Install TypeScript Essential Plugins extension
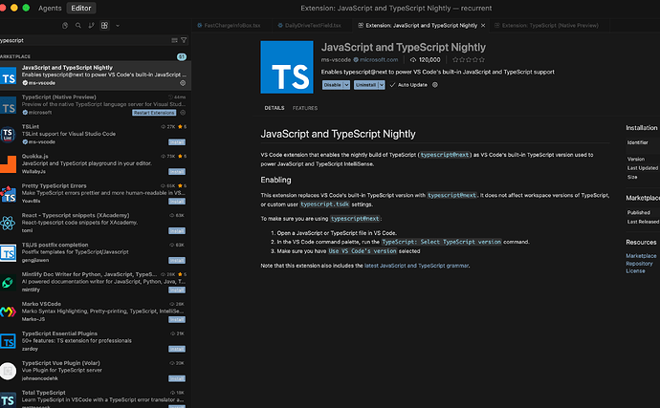 tap(177, 349)
